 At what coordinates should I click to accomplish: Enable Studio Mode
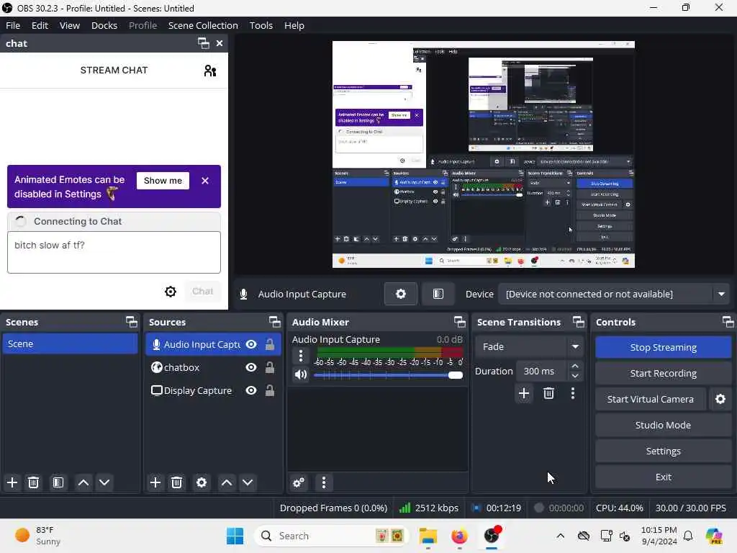point(663,425)
